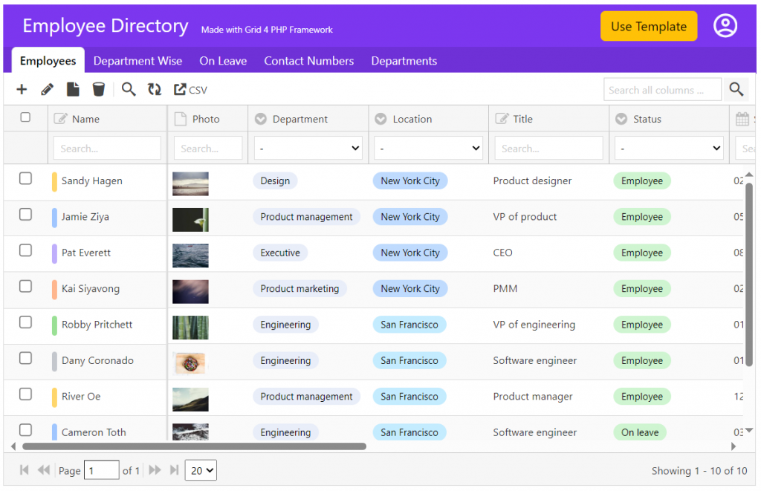The width and height of the screenshot is (761, 491).
Task: Click the delete record trash icon
Action: tap(98, 89)
